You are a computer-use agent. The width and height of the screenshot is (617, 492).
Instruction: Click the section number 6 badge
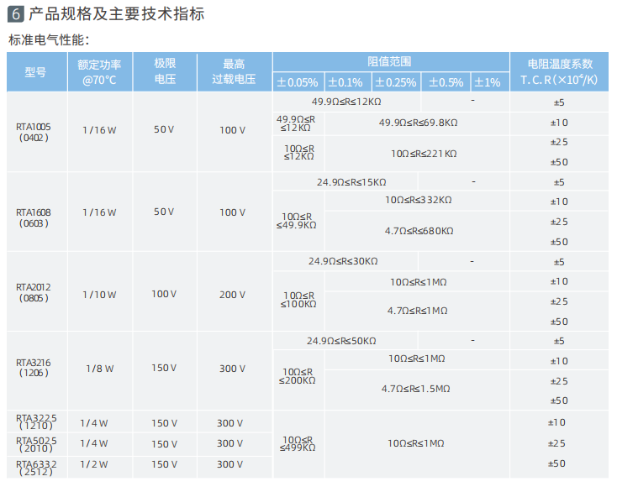coord(15,14)
